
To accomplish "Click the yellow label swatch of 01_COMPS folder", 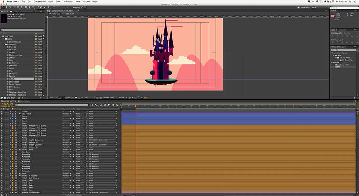I will pyautogui.click(x=36, y=36).
